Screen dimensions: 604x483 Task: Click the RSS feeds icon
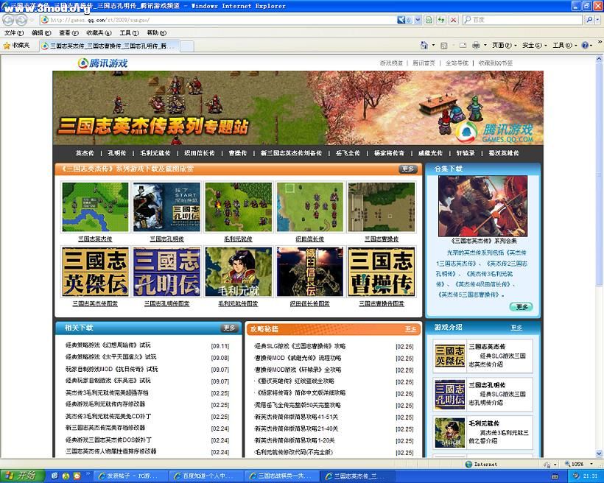coord(443,46)
